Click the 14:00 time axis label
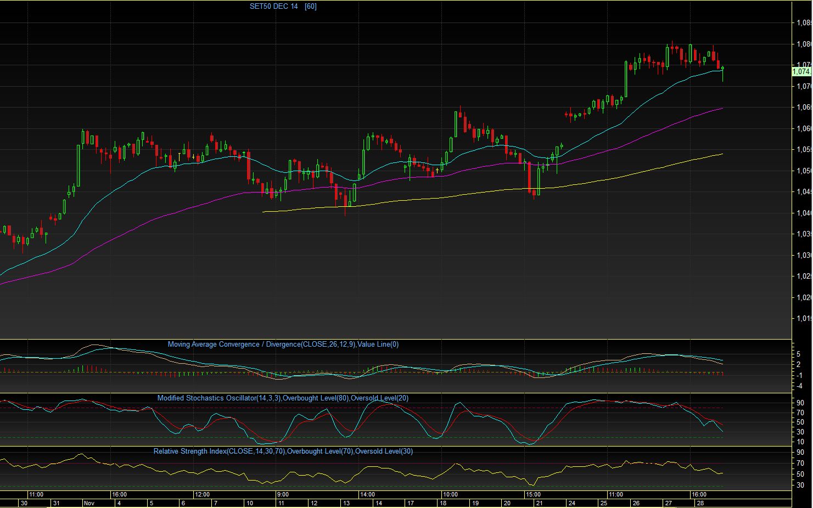This screenshot has height=508, width=813. click(367, 495)
